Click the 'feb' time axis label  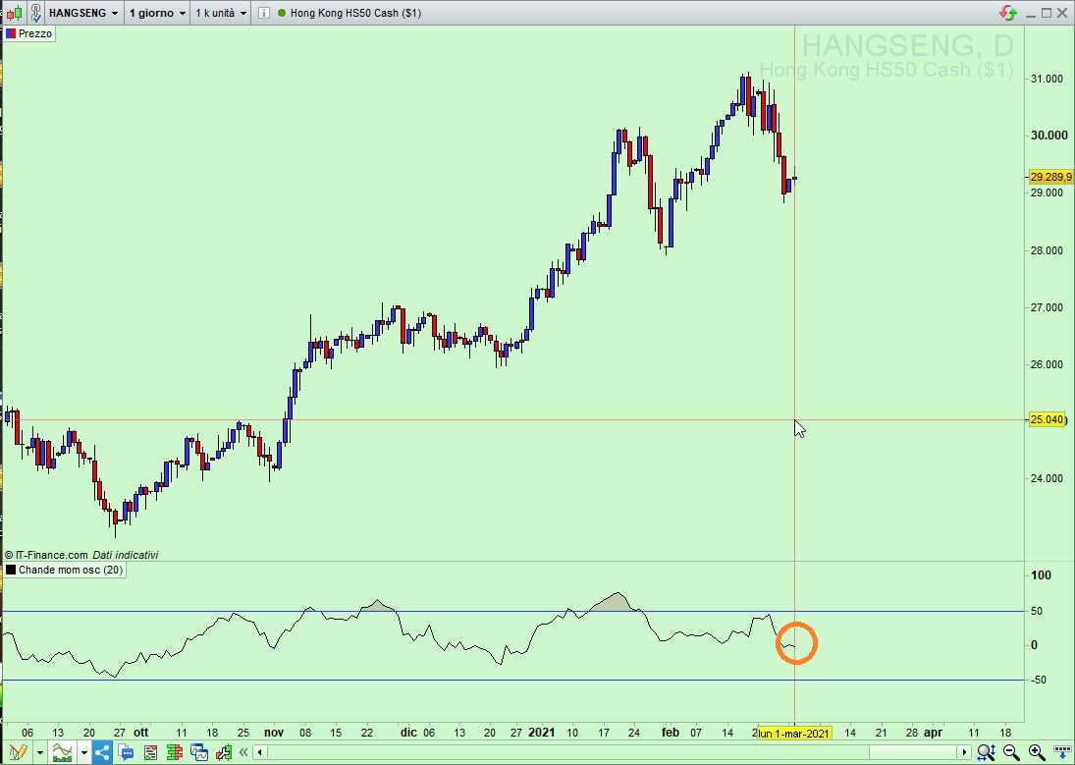[x=671, y=733]
